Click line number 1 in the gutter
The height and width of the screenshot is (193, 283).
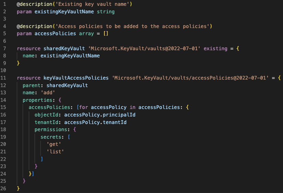coord(4,4)
